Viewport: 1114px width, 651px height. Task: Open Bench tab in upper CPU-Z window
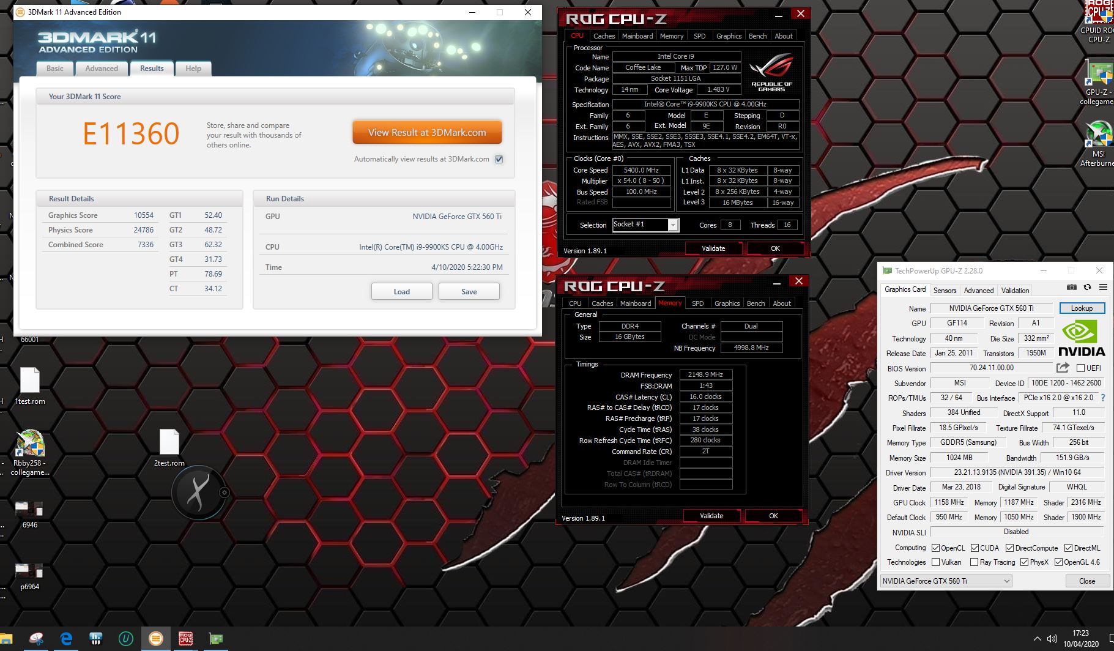(x=757, y=36)
